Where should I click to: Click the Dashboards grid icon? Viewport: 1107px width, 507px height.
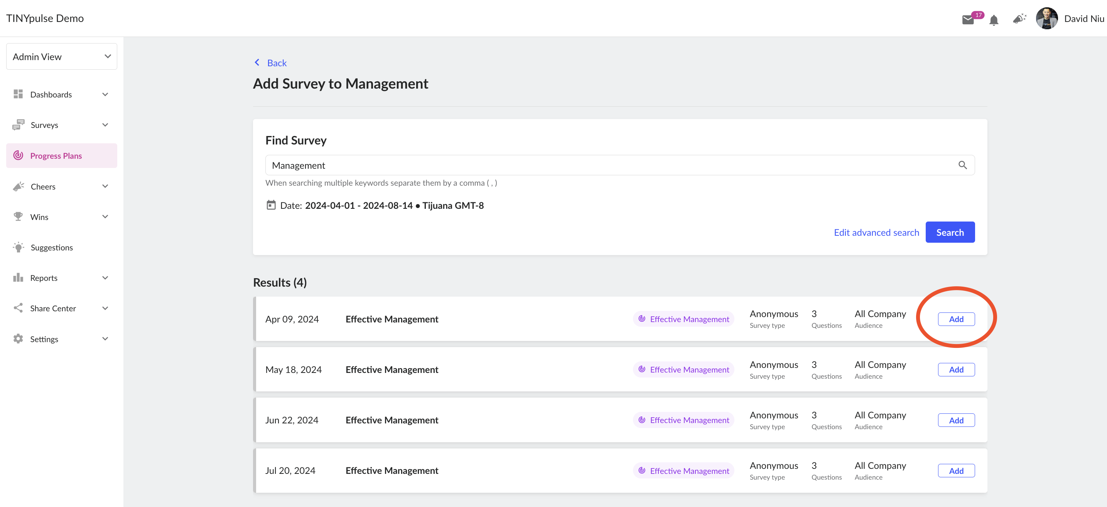(x=18, y=94)
